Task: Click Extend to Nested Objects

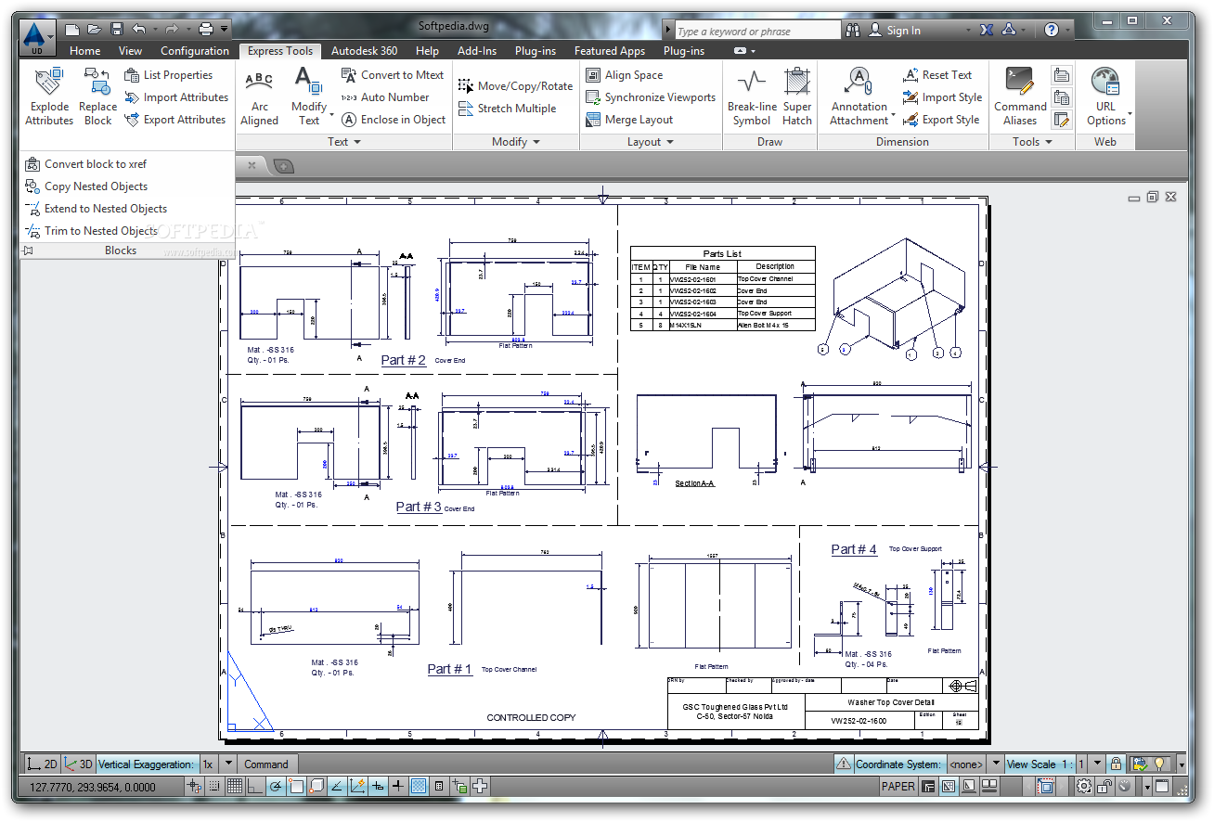Action: (96, 209)
